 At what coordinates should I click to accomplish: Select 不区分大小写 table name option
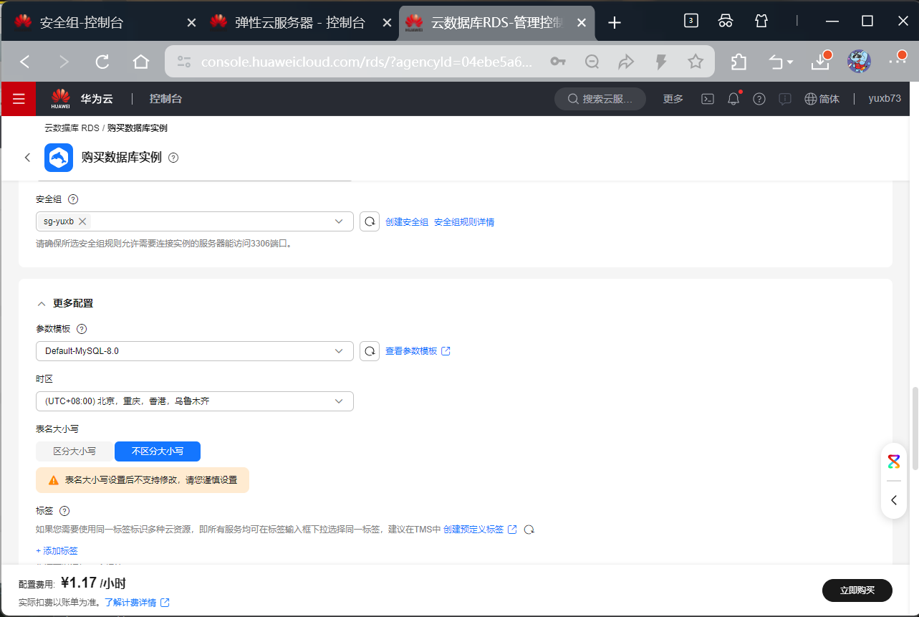click(x=158, y=451)
